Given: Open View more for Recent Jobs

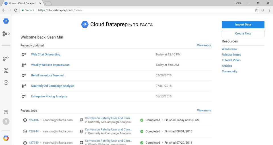Looking at the screenshot, I should pyautogui.click(x=204, y=111).
